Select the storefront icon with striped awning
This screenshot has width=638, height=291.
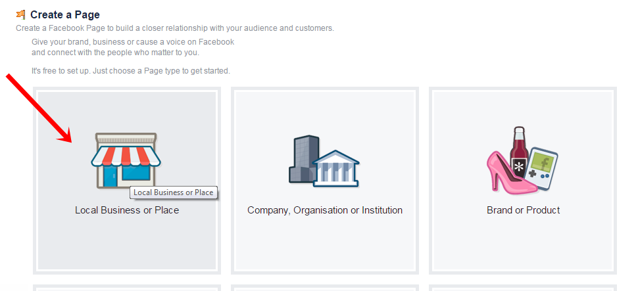(126, 160)
